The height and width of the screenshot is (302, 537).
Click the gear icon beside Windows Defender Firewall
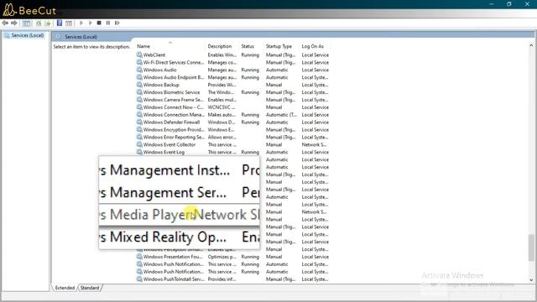click(x=139, y=122)
